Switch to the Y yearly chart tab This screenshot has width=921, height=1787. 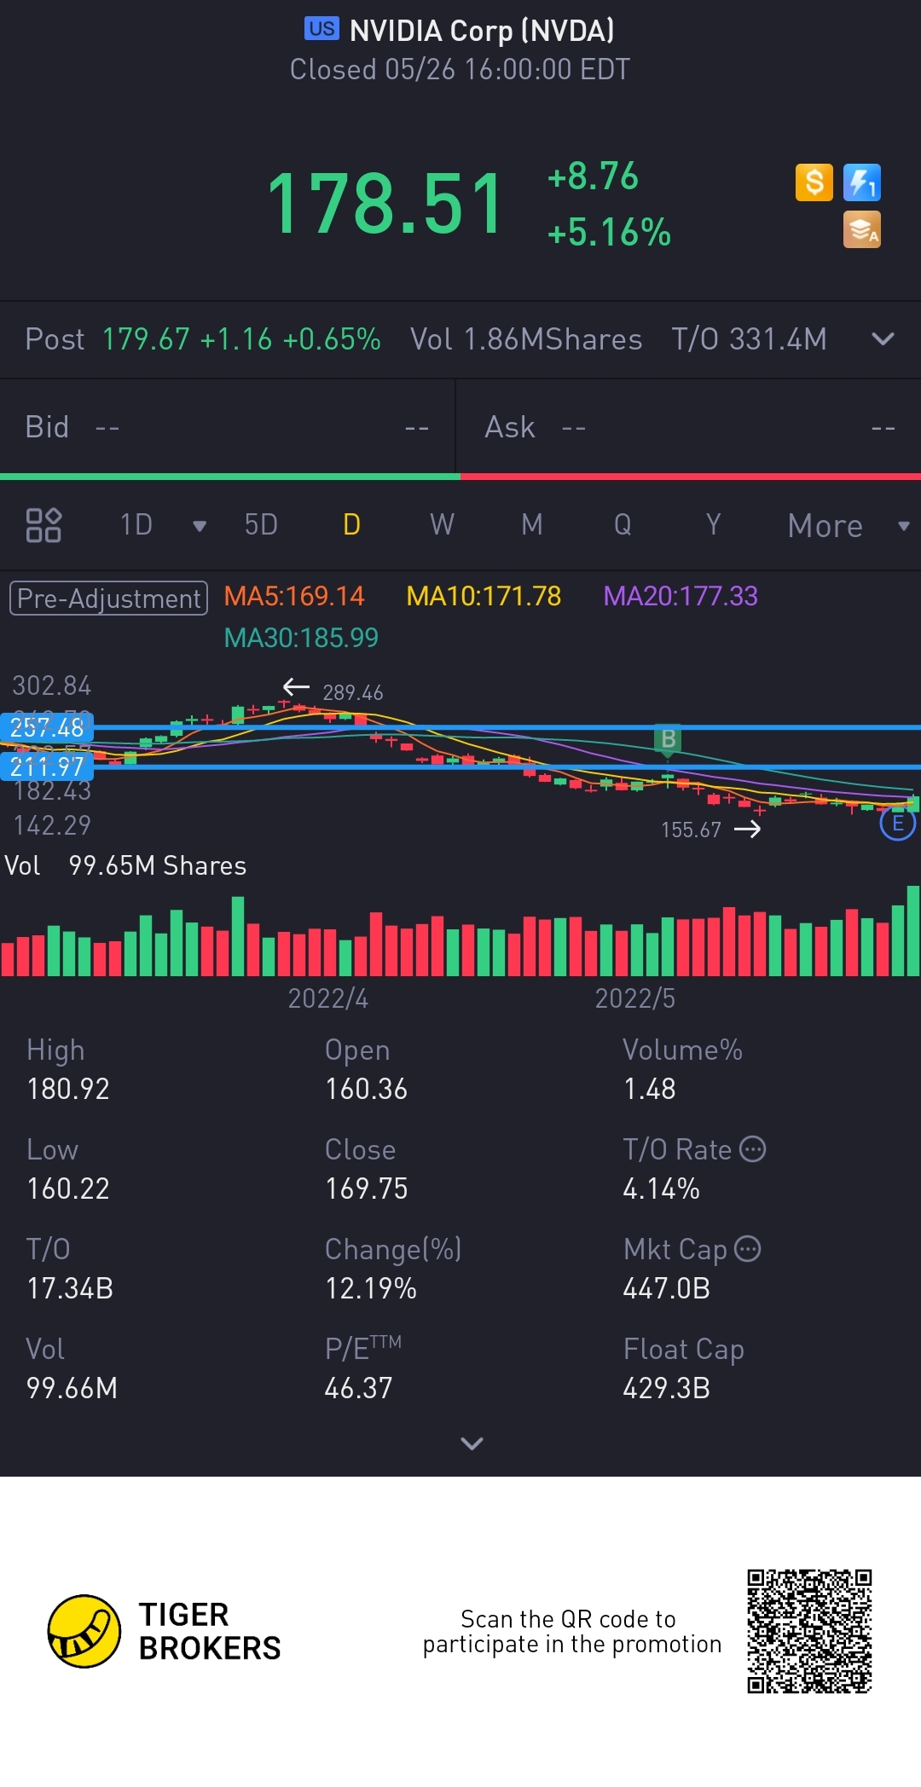pyautogui.click(x=713, y=525)
